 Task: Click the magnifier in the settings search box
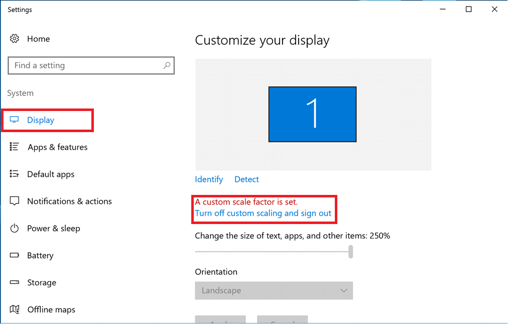tap(166, 65)
